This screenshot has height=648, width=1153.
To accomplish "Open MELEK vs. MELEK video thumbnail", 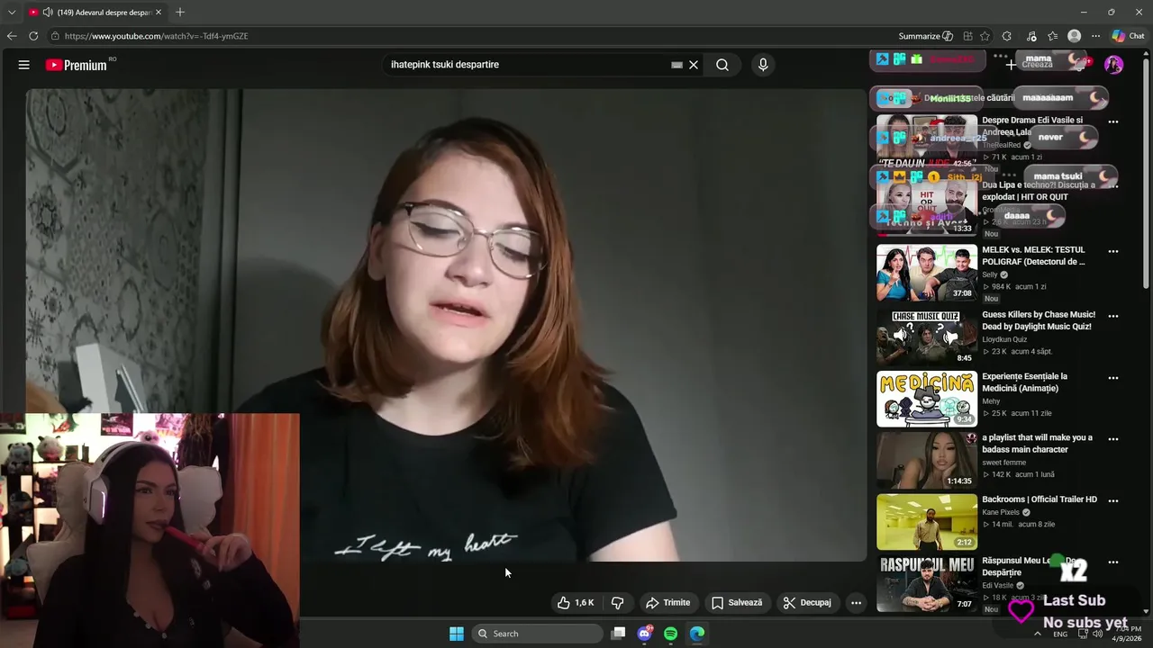I will (x=927, y=273).
